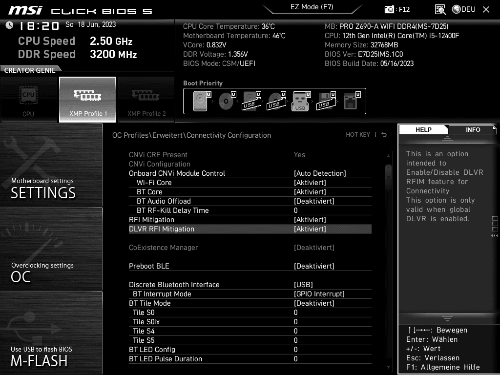
Task: Change language via the DEU globe icon
Action: click(464, 9)
